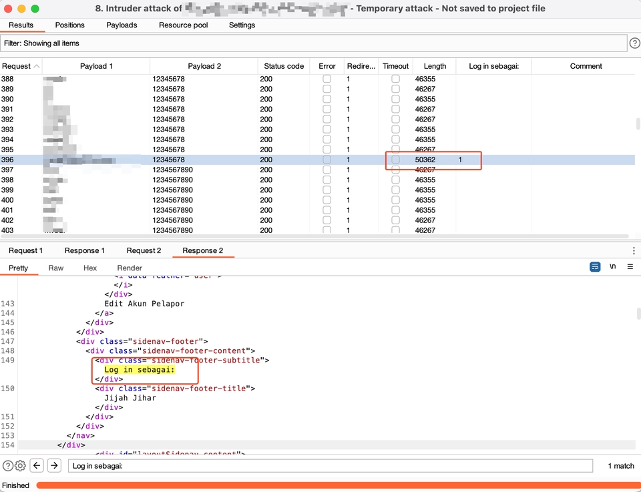Toggle the show non-printable characters \n icon
The image size is (641, 492).
pyautogui.click(x=612, y=266)
